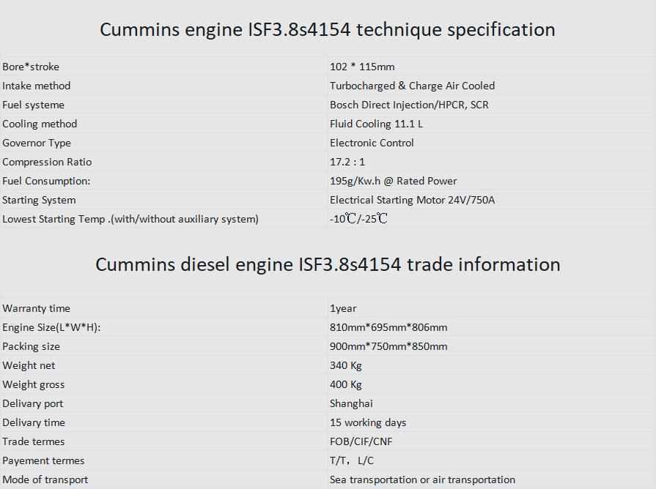
Task: Select the 'Engine Size(L*W*H):' label
Action: point(51,327)
